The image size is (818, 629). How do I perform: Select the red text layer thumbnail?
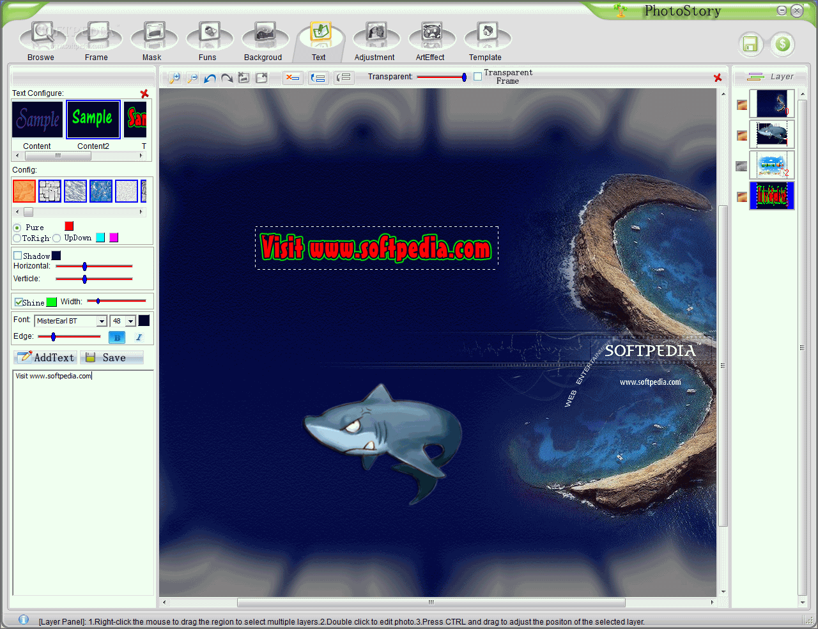(772, 196)
